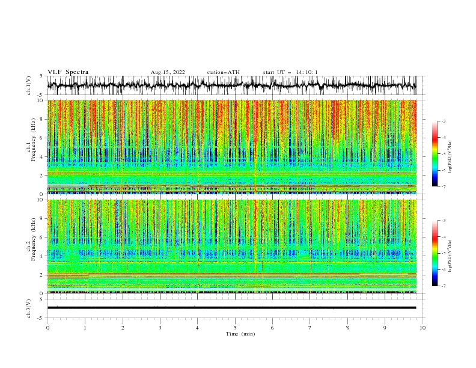Click the "5" volt tick of ch.3 waveform
476x368 pixels.
(41, 299)
